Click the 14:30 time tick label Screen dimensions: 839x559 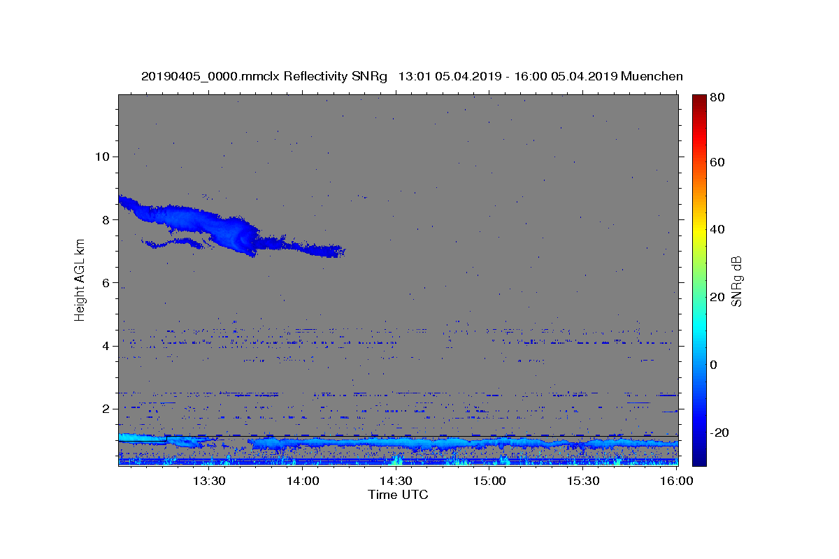[x=396, y=481]
